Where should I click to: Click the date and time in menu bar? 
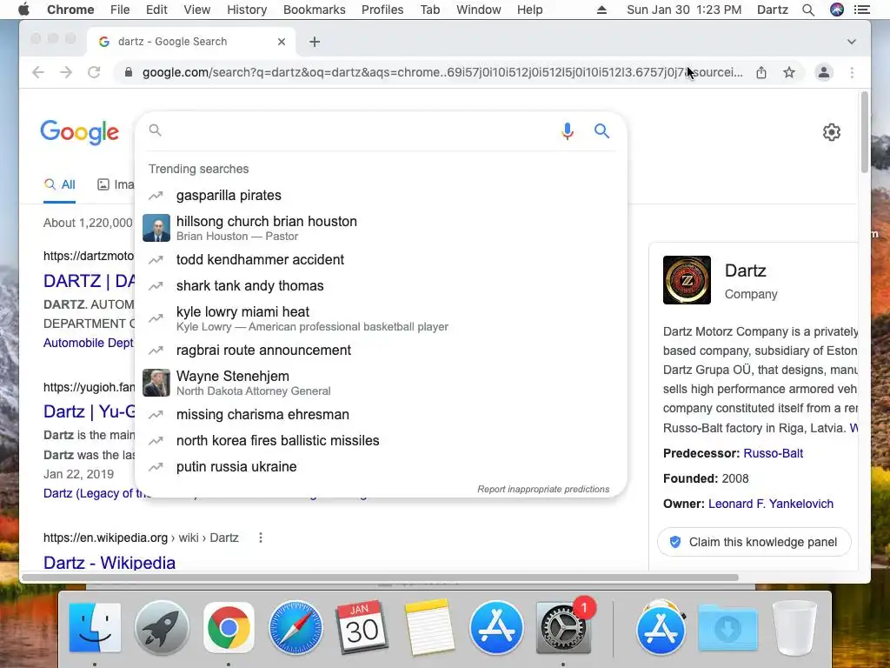pyautogui.click(x=684, y=10)
